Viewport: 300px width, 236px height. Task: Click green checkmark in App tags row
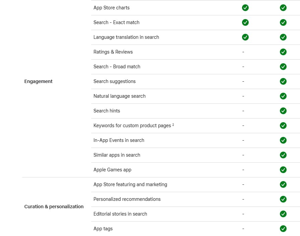(283, 229)
